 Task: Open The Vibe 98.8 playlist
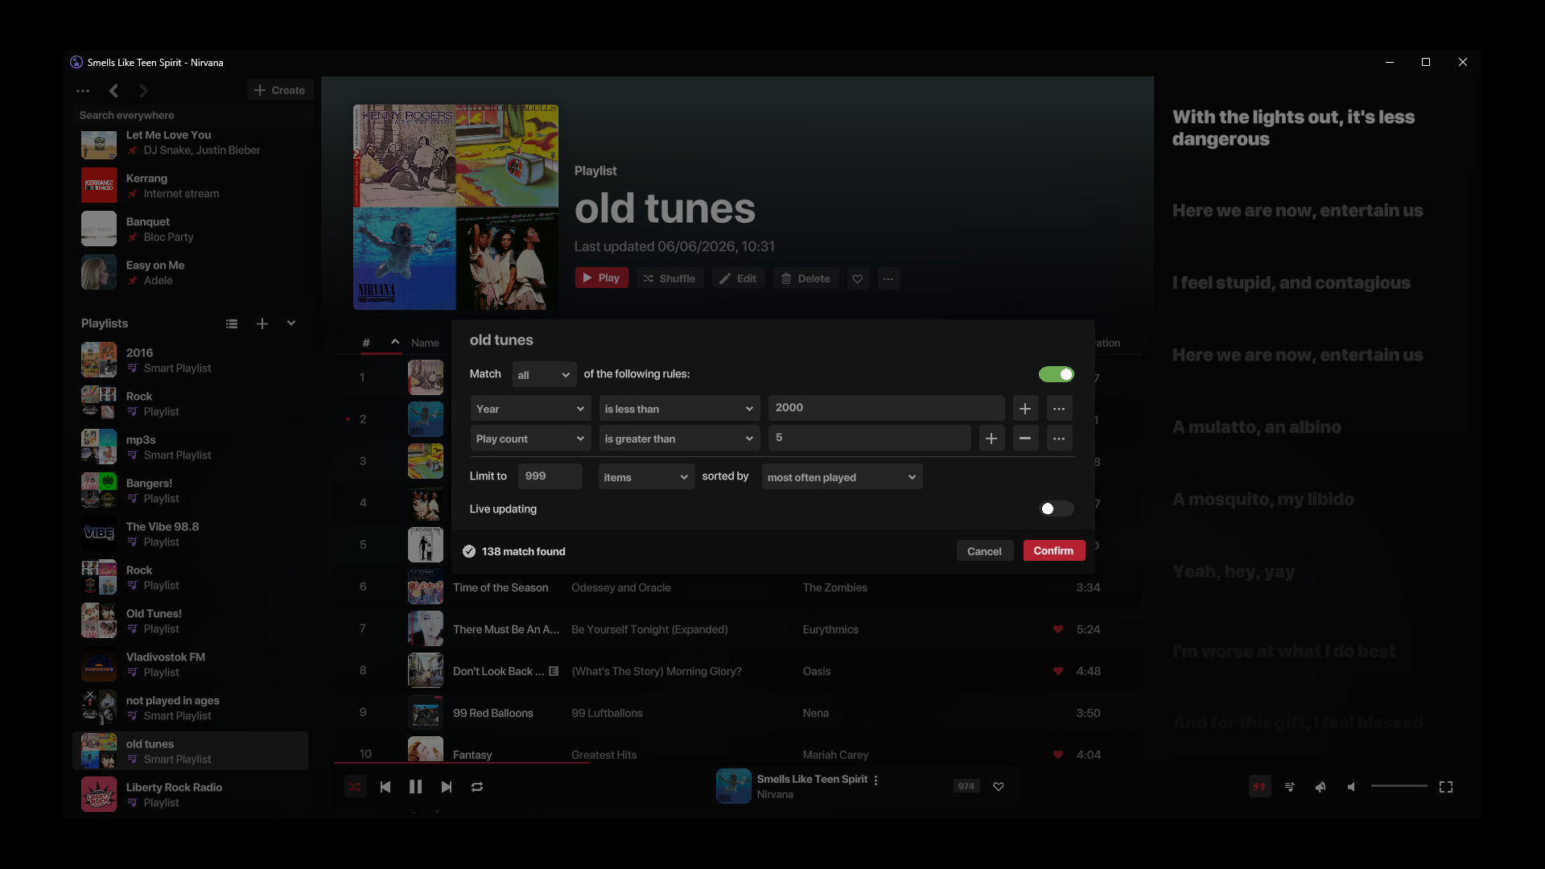tap(190, 534)
